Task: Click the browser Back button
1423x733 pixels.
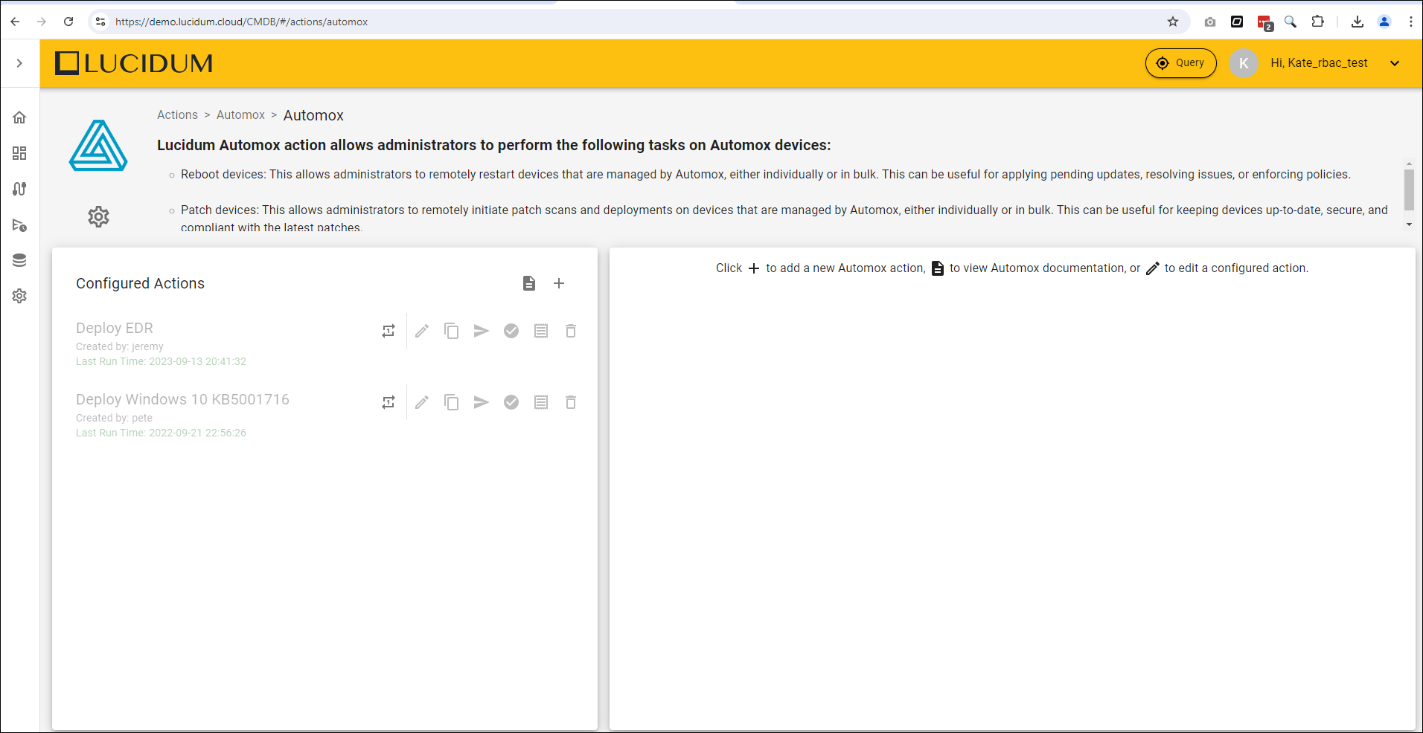Action: 15,22
